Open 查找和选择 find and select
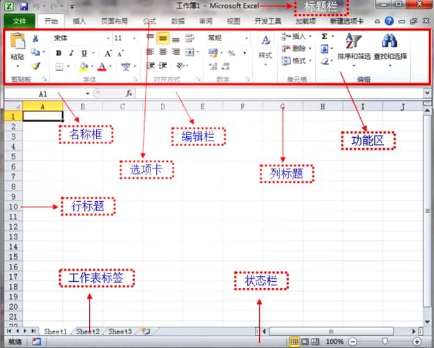This screenshot has width=434, height=348. tap(390, 50)
